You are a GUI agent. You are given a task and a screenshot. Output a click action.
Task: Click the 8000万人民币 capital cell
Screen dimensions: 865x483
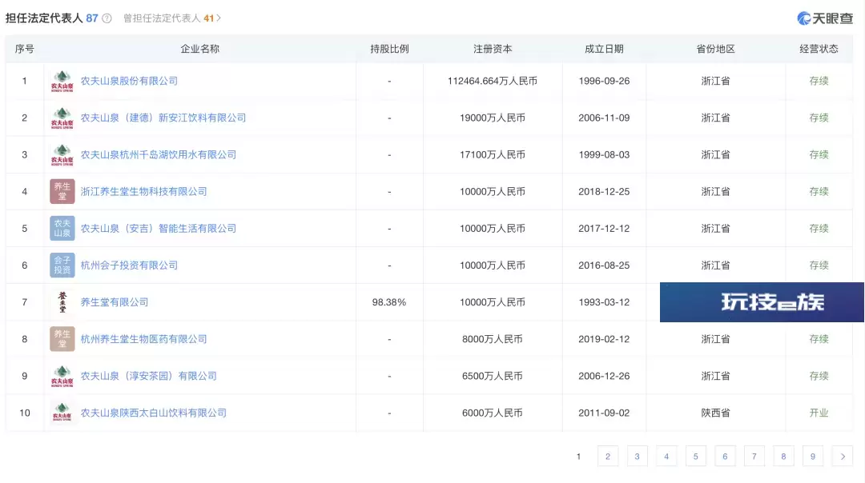(493, 339)
